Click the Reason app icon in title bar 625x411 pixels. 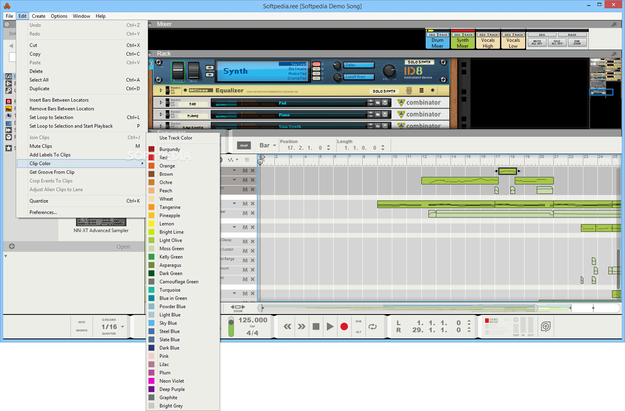tap(7, 6)
